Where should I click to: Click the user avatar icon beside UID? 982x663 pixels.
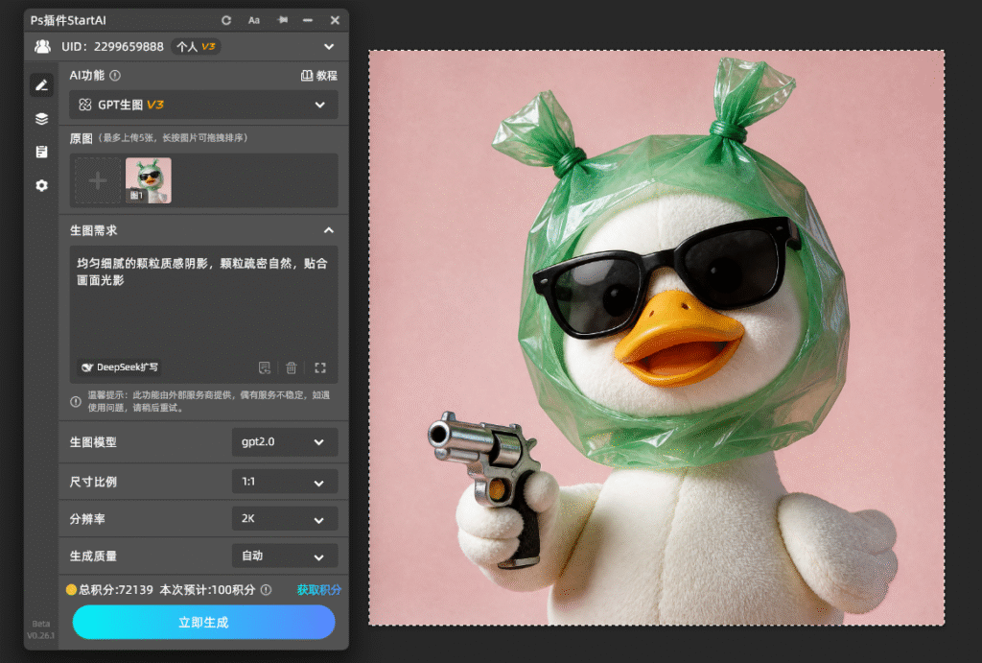pyautogui.click(x=42, y=46)
